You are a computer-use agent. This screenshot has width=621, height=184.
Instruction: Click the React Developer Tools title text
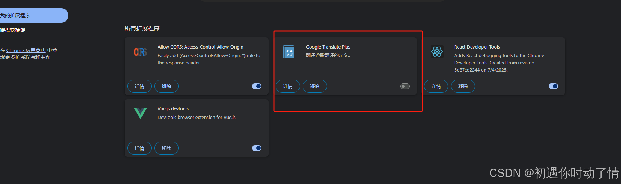[477, 47]
